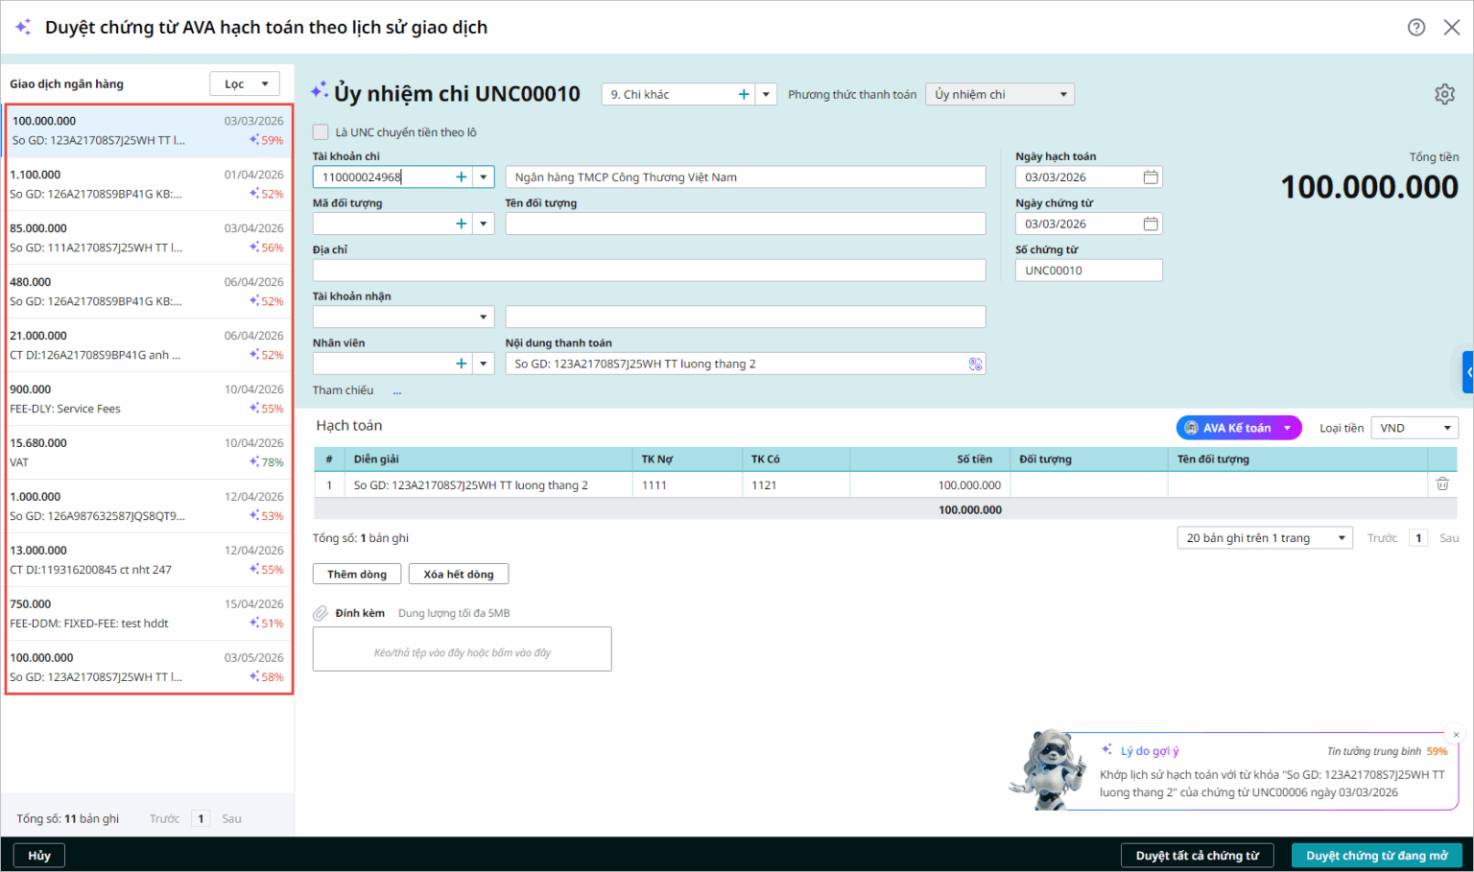
Task: Expand Tài khoản chi dropdown arrow
Action: 484,177
